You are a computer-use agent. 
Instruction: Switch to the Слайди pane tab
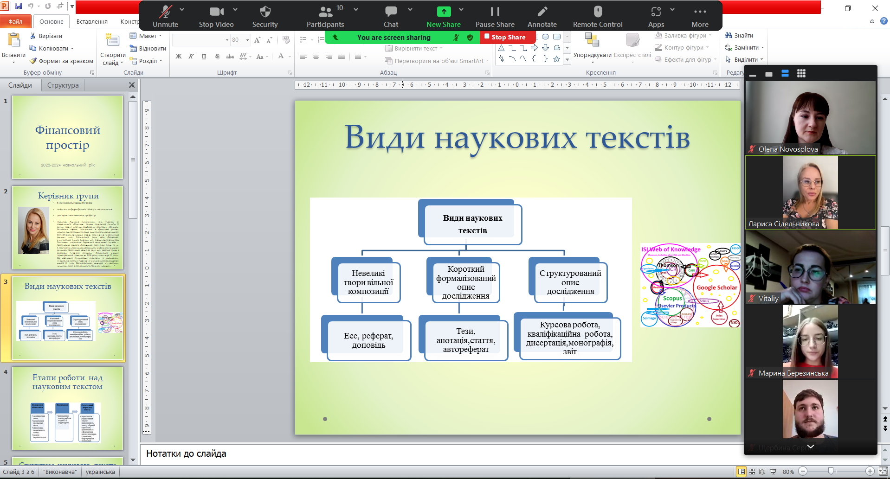[20, 85]
